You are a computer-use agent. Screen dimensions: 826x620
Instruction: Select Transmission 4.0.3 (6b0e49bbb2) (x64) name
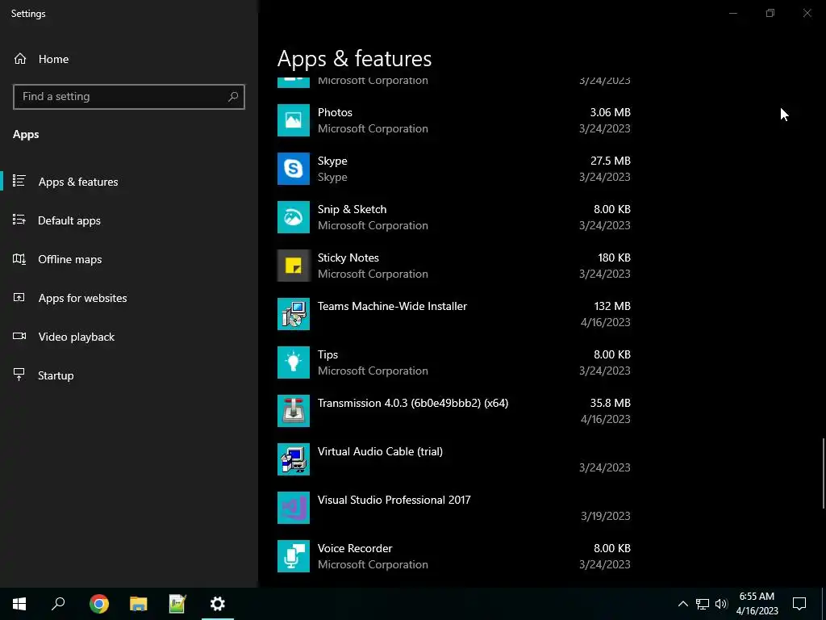[413, 404]
